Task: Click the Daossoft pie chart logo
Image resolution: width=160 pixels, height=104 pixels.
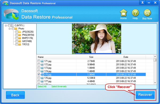Action: (11, 14)
